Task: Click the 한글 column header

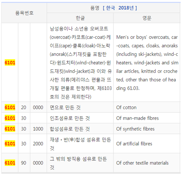Action: 80,18
